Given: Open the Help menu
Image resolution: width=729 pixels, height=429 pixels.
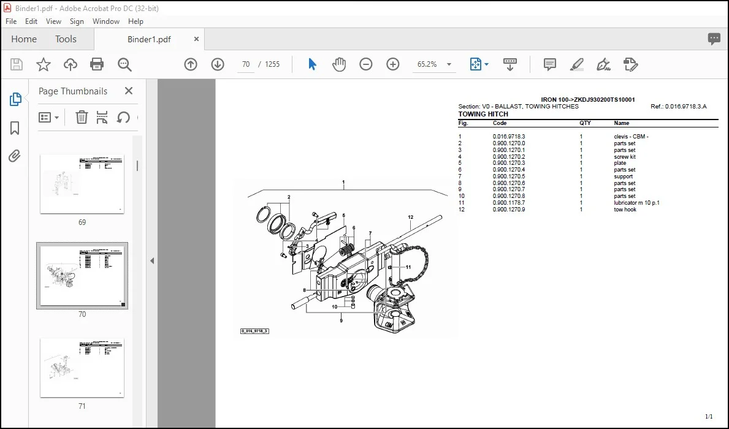Looking at the screenshot, I should [x=135, y=21].
